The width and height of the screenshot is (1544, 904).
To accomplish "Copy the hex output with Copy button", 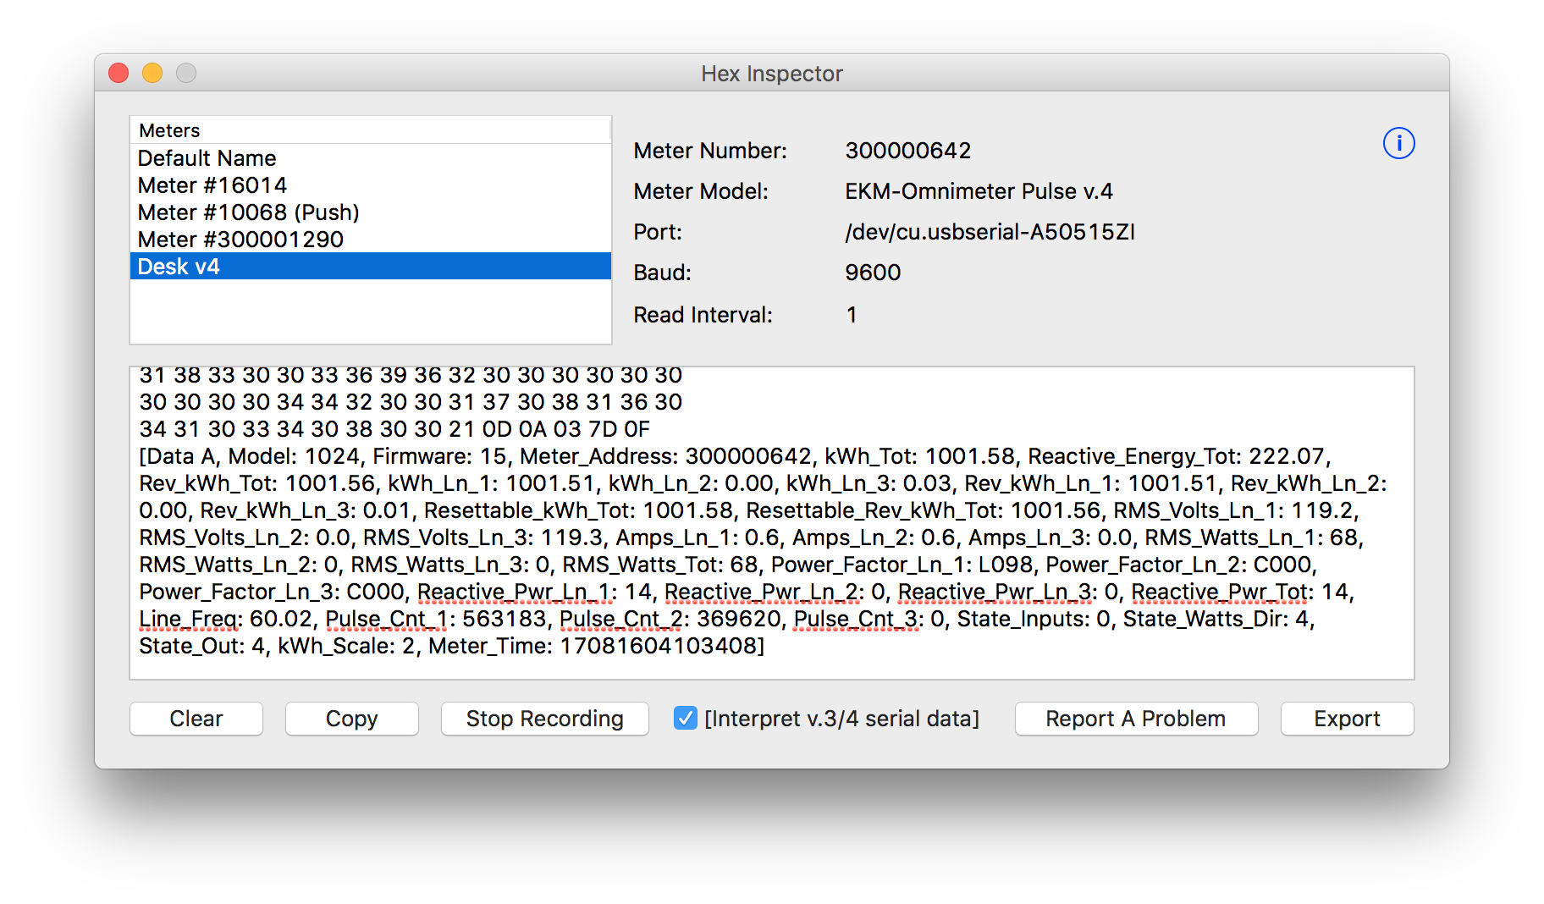I will (352, 719).
